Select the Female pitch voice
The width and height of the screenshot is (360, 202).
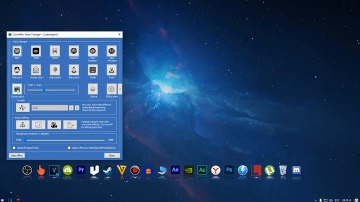[x=36, y=70]
